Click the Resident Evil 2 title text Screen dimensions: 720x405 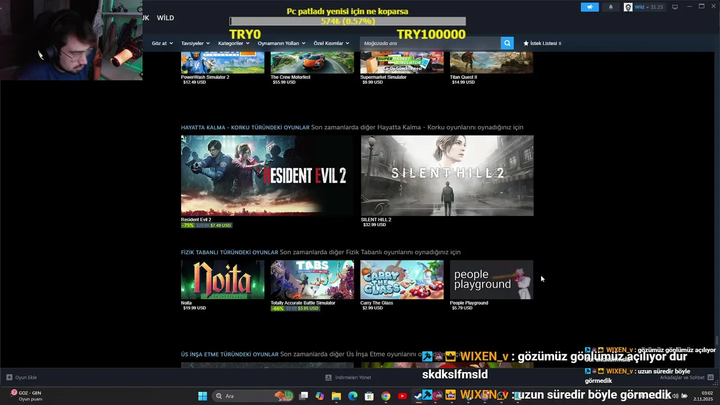tap(196, 219)
